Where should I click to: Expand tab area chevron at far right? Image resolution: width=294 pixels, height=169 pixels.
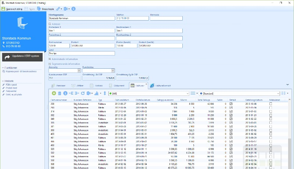click(288, 85)
